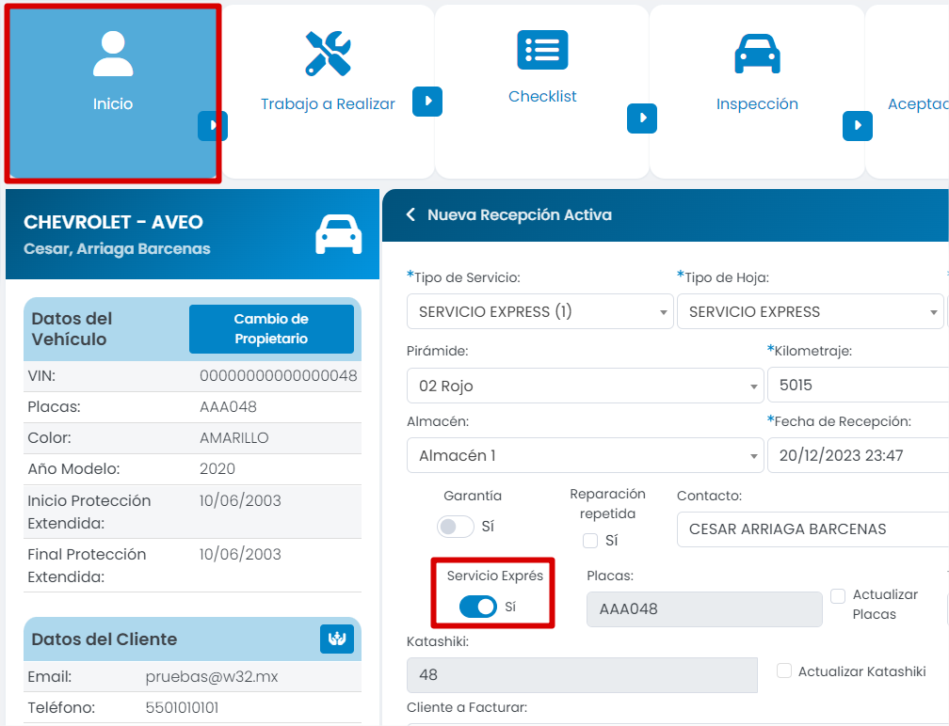Open the Trabajo a Realizar tools icon
949x726 pixels.
328,54
